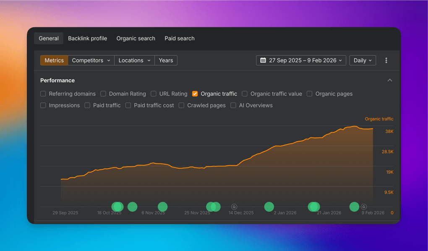
Task: Collapse the Performance section with the chevron
Action: click(390, 80)
